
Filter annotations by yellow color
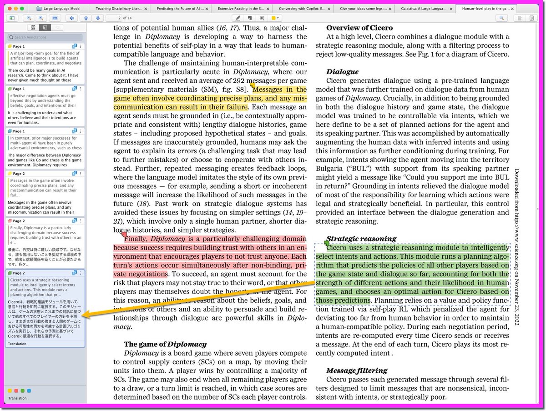10,391
